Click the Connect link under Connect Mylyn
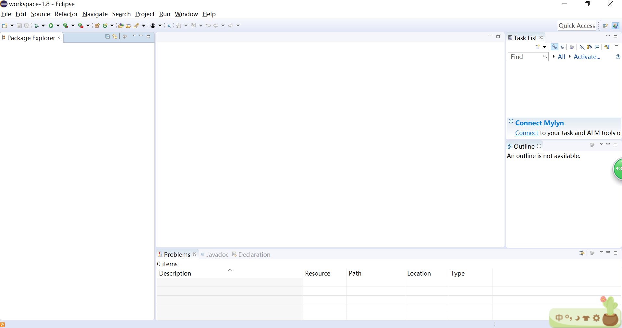Viewport: 622px width, 328px height. click(x=526, y=133)
